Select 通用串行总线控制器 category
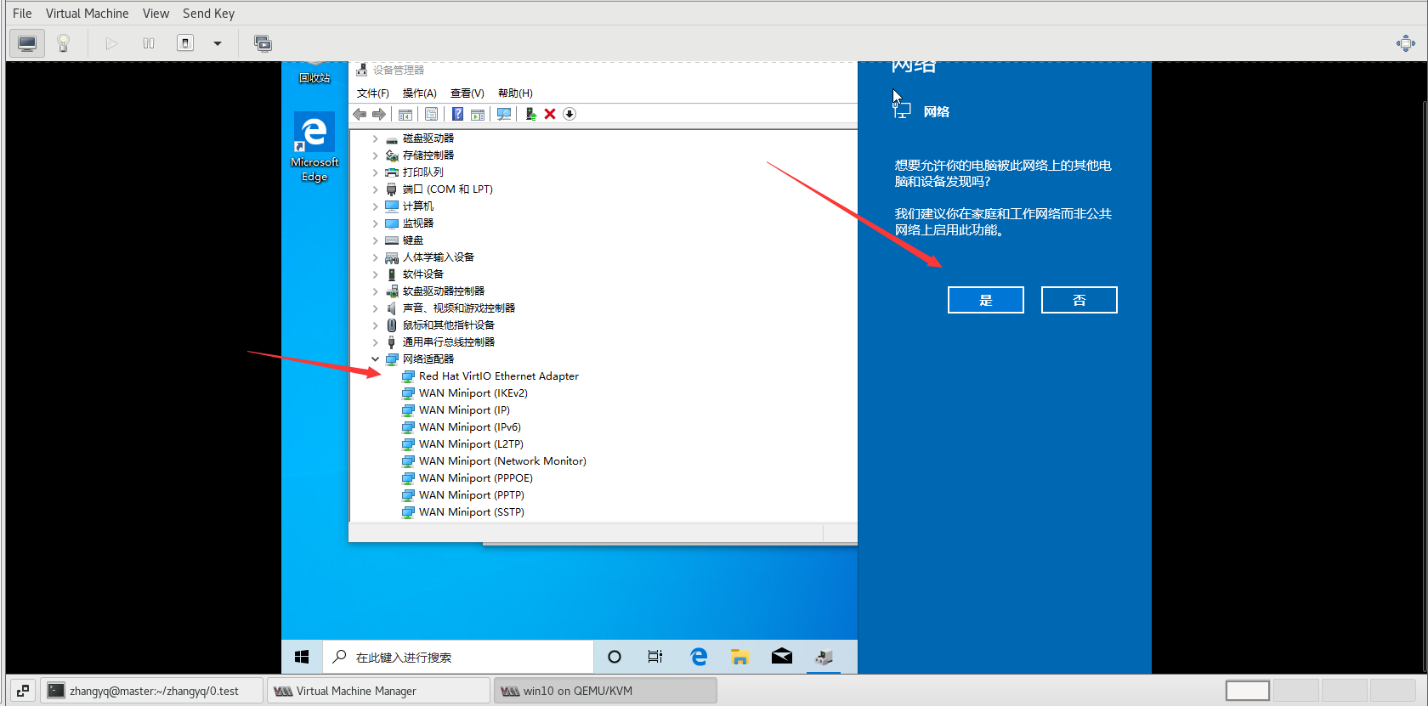The height and width of the screenshot is (706, 1428). pyautogui.click(x=448, y=342)
